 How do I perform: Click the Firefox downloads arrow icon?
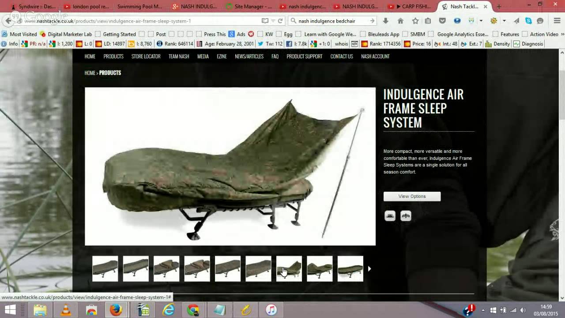(385, 21)
